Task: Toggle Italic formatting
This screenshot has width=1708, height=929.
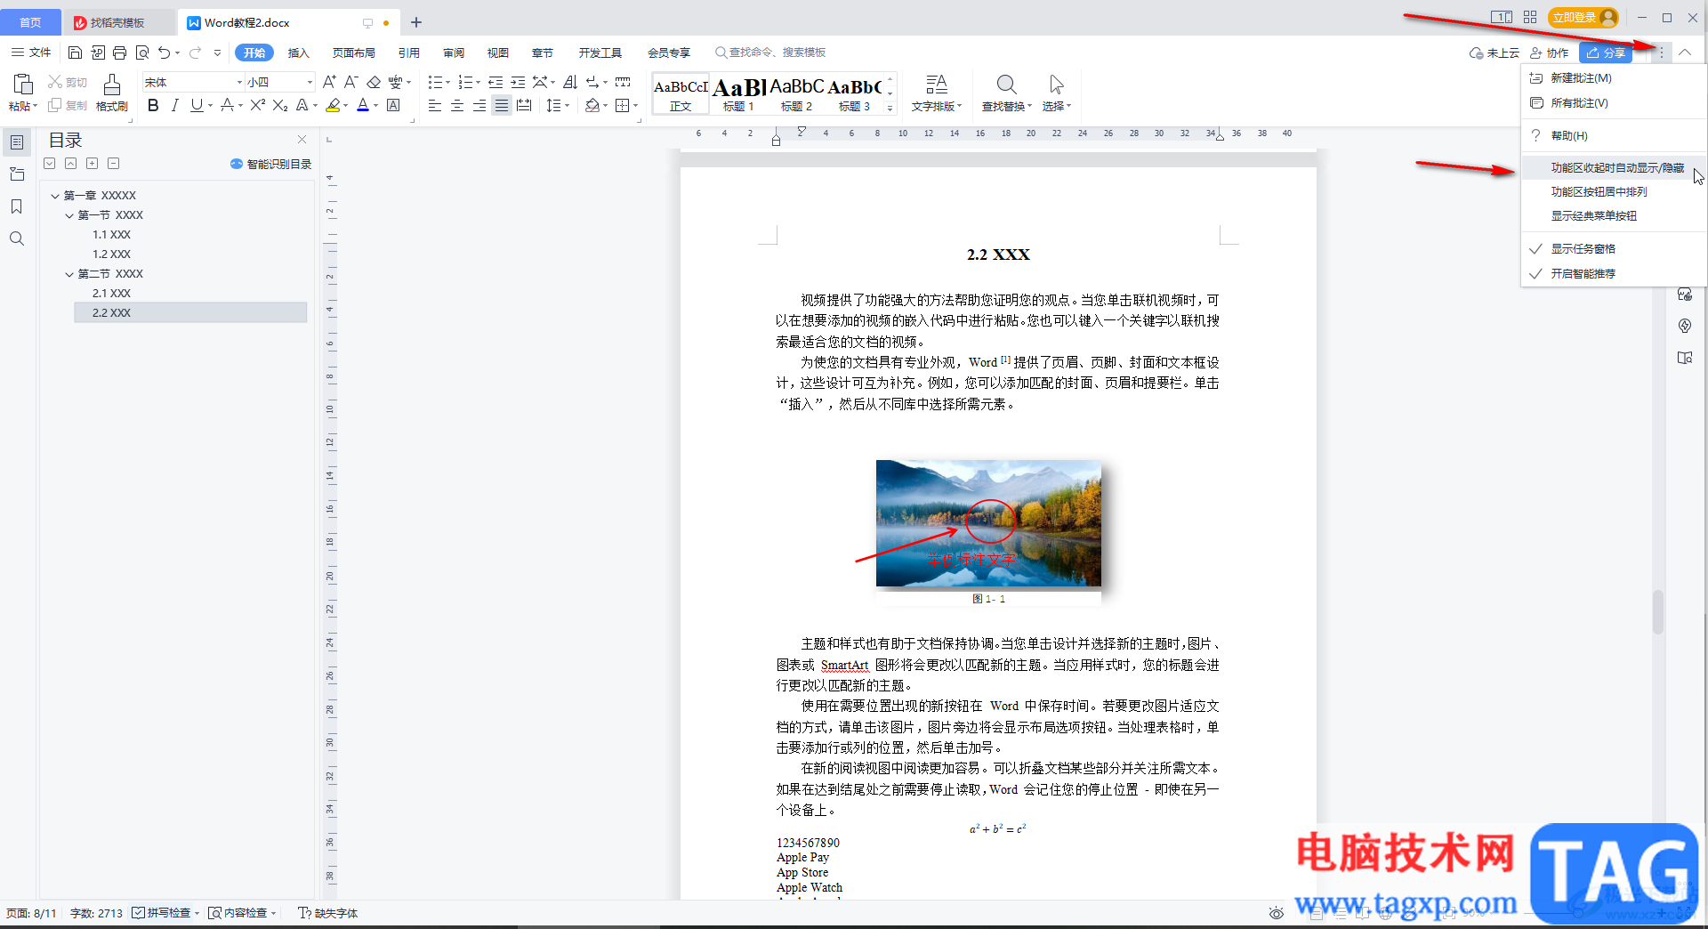Action: (x=174, y=105)
